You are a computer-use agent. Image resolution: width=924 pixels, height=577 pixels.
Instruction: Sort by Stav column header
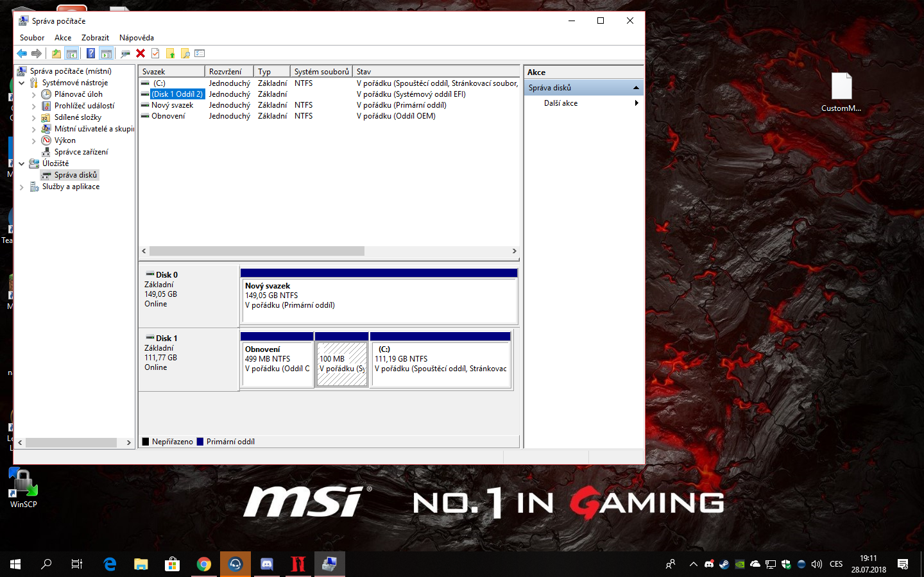[436, 72]
